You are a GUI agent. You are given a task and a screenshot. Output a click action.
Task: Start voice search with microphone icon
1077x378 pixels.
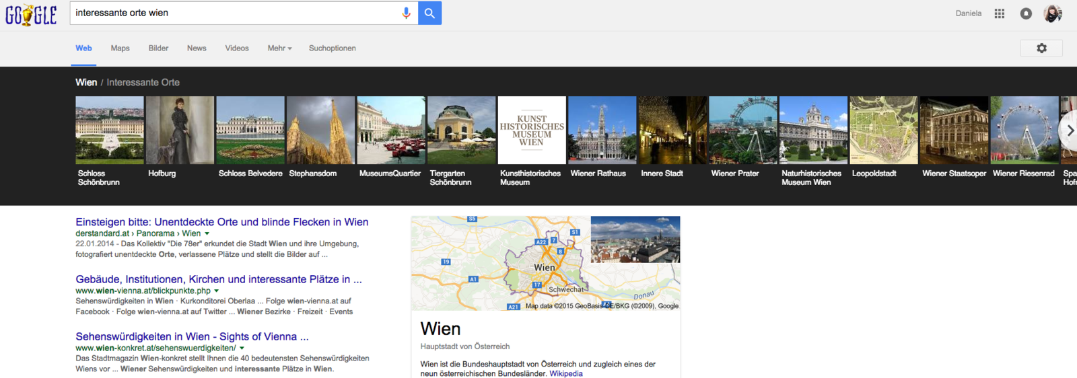coord(406,13)
